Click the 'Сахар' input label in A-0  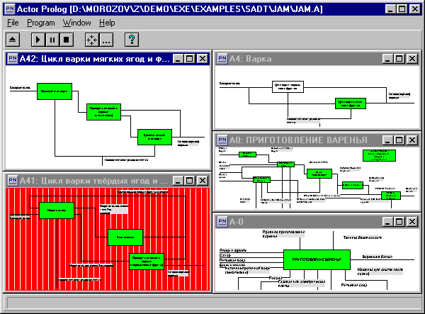pos(225,255)
